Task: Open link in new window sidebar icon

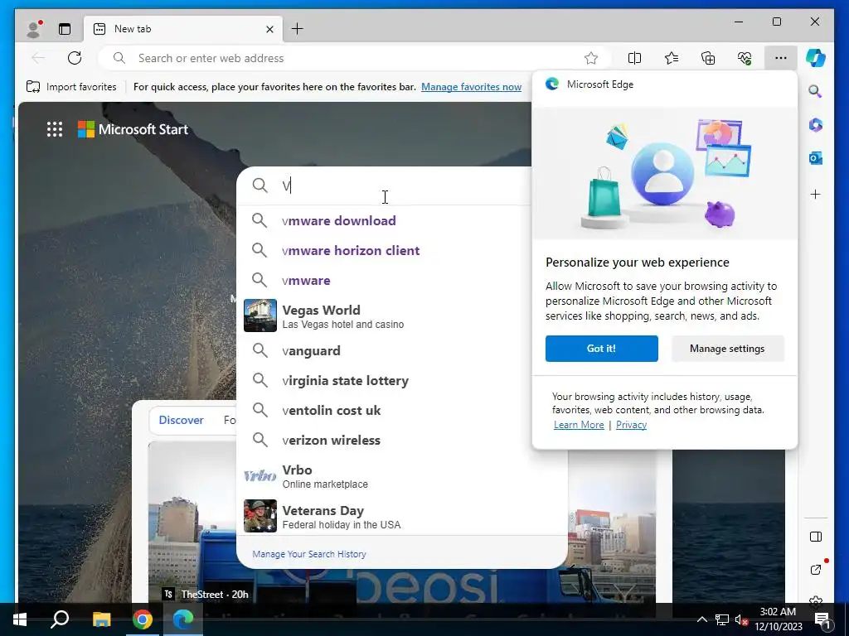Action: click(816, 570)
